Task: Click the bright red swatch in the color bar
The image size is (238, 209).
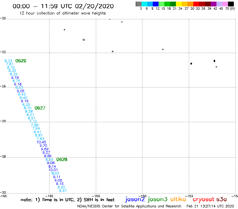Action: [x=196, y=4]
